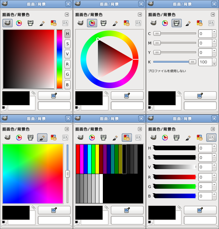Click the eyedropper button in the palette window
Viewport: 219px width, 229px height.
pyautogui.click(x=127, y=210)
